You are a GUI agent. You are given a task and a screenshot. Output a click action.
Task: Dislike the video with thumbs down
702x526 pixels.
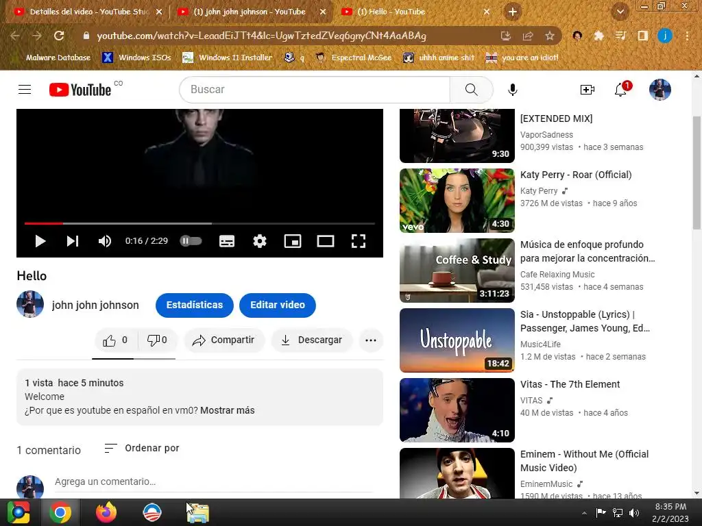[158, 340]
